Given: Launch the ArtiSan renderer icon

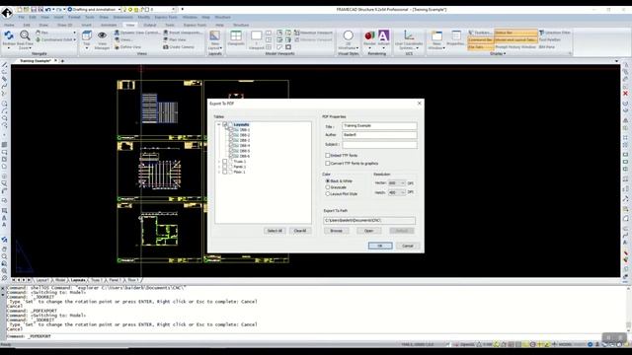Looking at the screenshot, I should pos(384,35).
